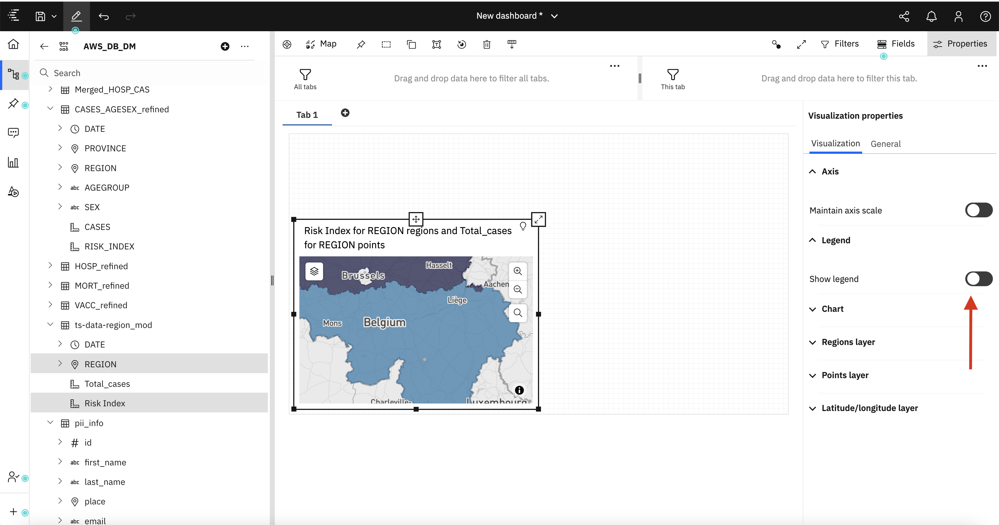The image size is (999, 525).
Task: Collapse the CASES_AGESEX_refined table
Action: (50, 109)
